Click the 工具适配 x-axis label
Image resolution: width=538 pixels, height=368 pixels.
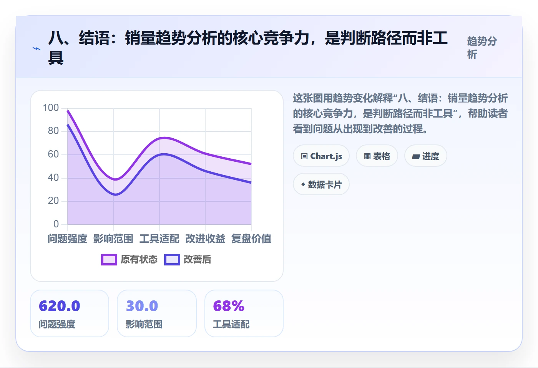[159, 239]
